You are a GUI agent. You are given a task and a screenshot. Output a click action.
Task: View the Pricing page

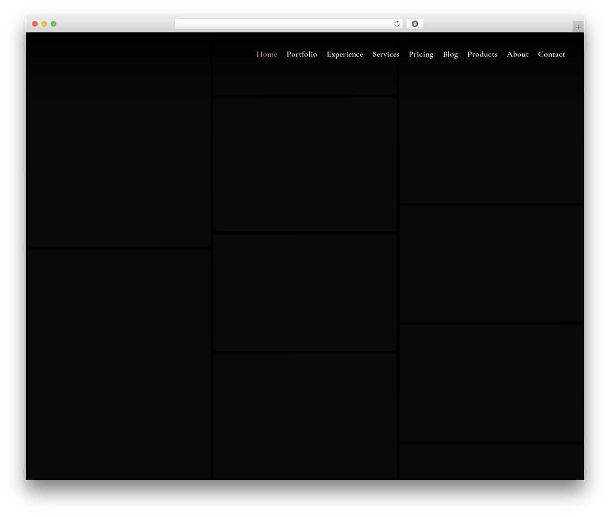pos(421,54)
